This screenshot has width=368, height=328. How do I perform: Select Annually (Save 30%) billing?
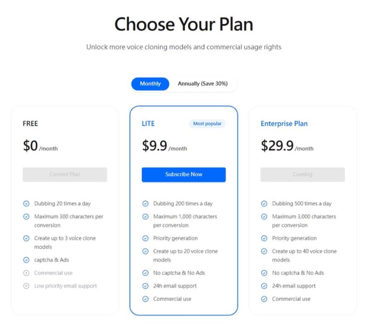203,84
